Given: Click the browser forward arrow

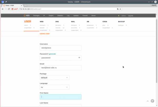Looking at the screenshot, I should click(x=6, y=9).
